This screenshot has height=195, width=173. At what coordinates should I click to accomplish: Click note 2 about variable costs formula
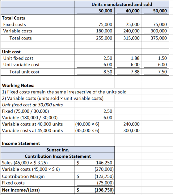click(x=53, y=98)
